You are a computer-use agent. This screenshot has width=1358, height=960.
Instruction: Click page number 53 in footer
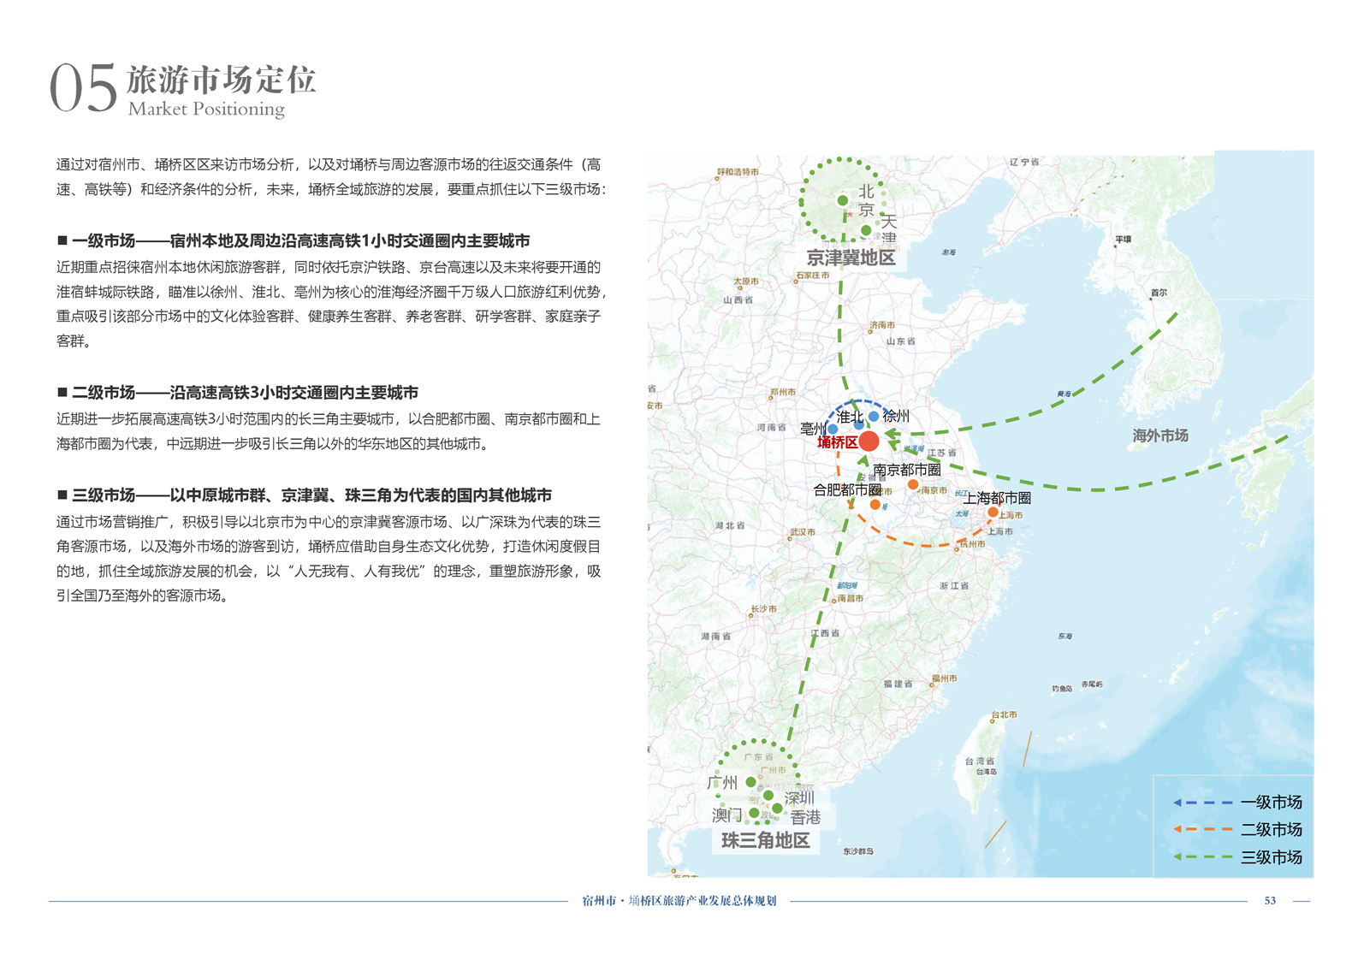pos(1270,900)
